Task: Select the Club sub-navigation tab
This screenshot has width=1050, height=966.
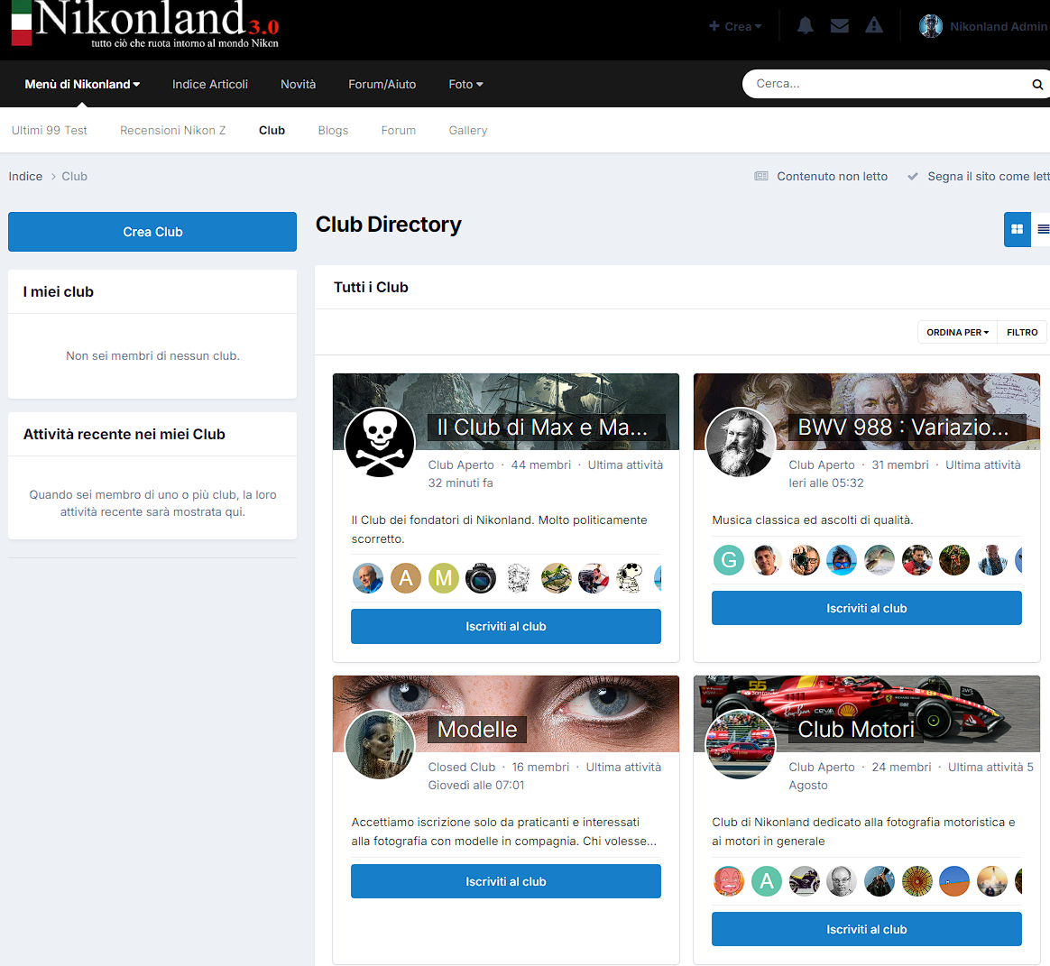Action: 272,131
